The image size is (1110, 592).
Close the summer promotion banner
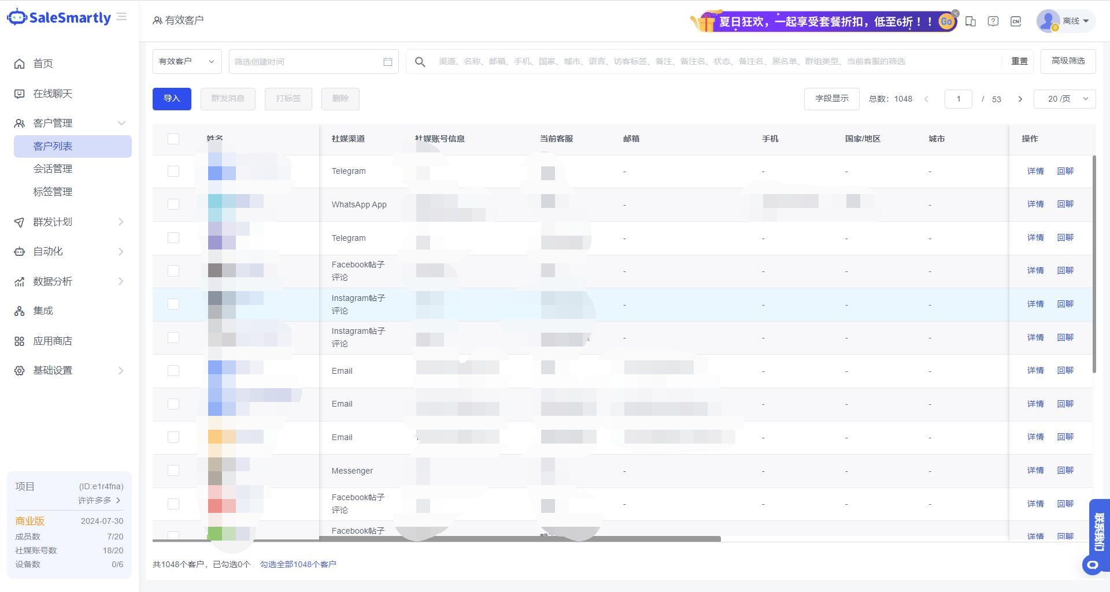pyautogui.click(x=956, y=13)
